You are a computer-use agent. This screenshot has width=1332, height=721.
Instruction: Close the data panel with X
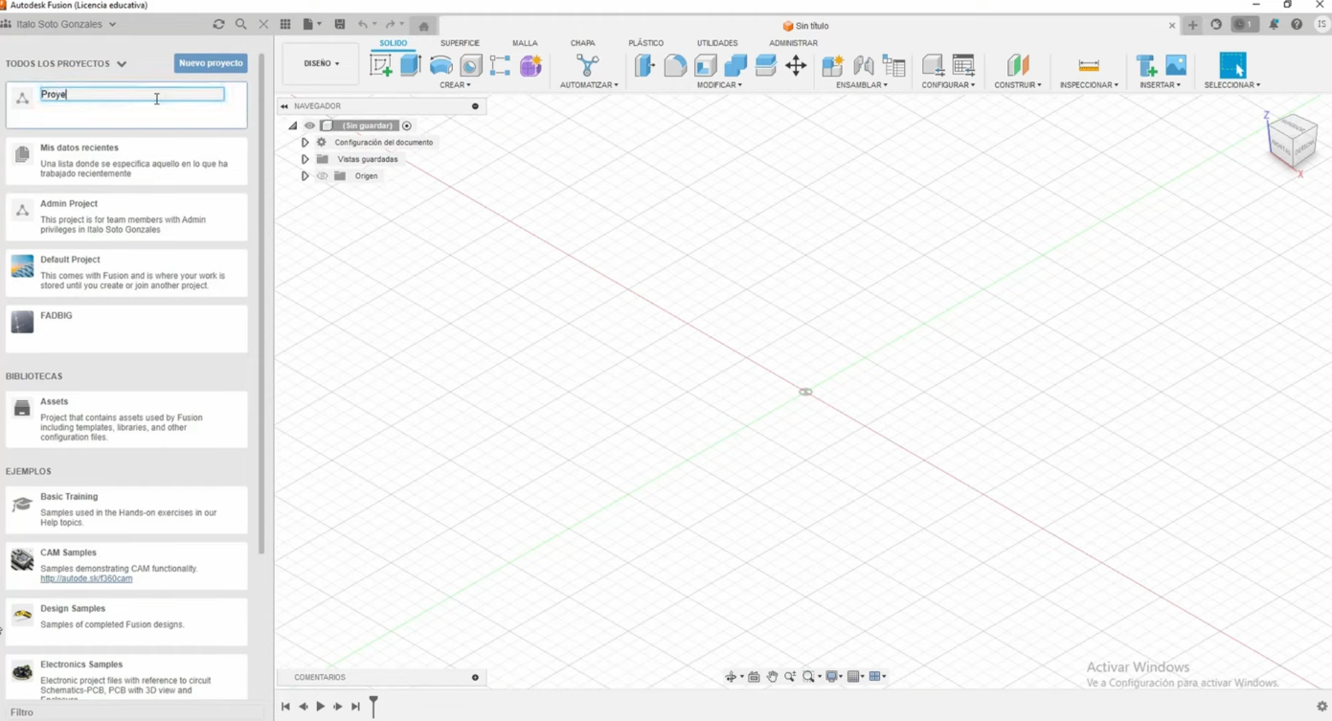263,24
